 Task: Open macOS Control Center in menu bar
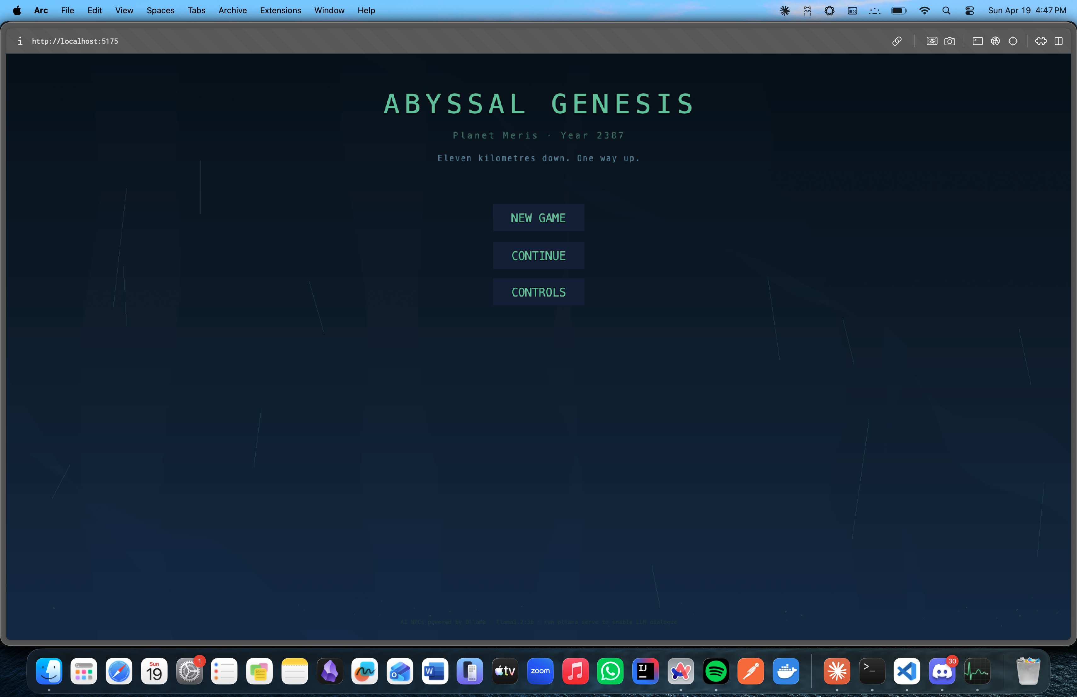[x=969, y=10]
